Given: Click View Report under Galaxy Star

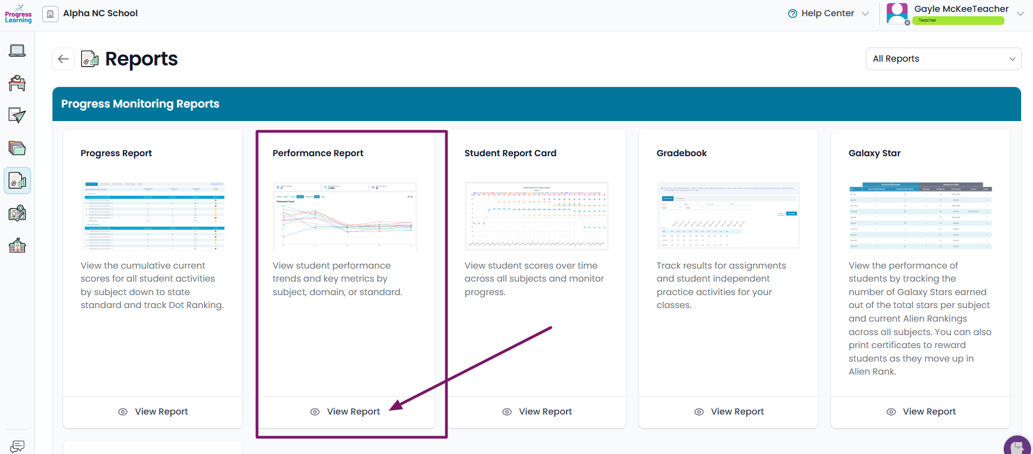Looking at the screenshot, I should coord(922,412).
